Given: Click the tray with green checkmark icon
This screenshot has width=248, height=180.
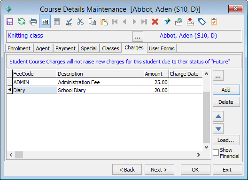Looking at the screenshot, I should 179,22.
